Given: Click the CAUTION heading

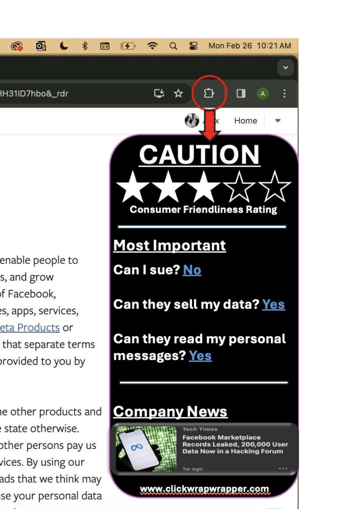Looking at the screenshot, I should coord(199,155).
